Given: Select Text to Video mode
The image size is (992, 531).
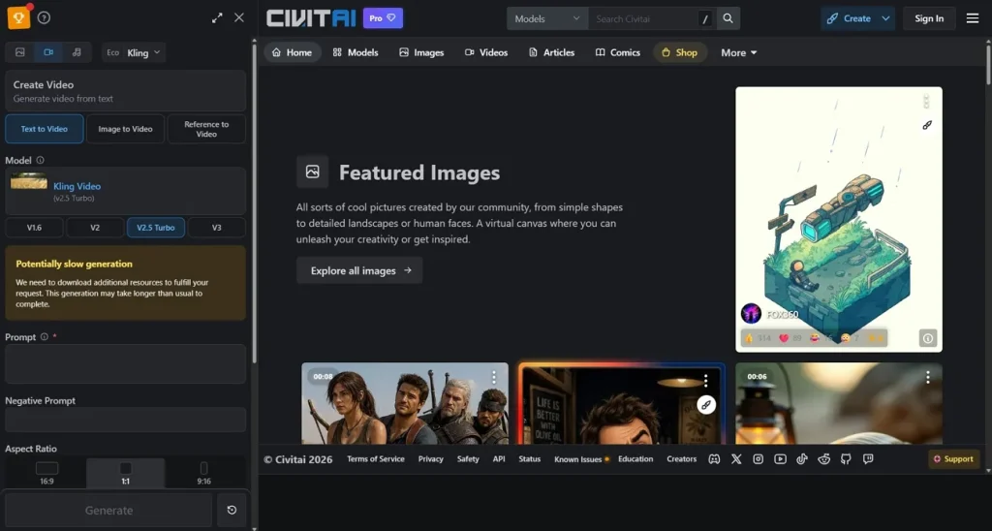Looking at the screenshot, I should point(45,129).
